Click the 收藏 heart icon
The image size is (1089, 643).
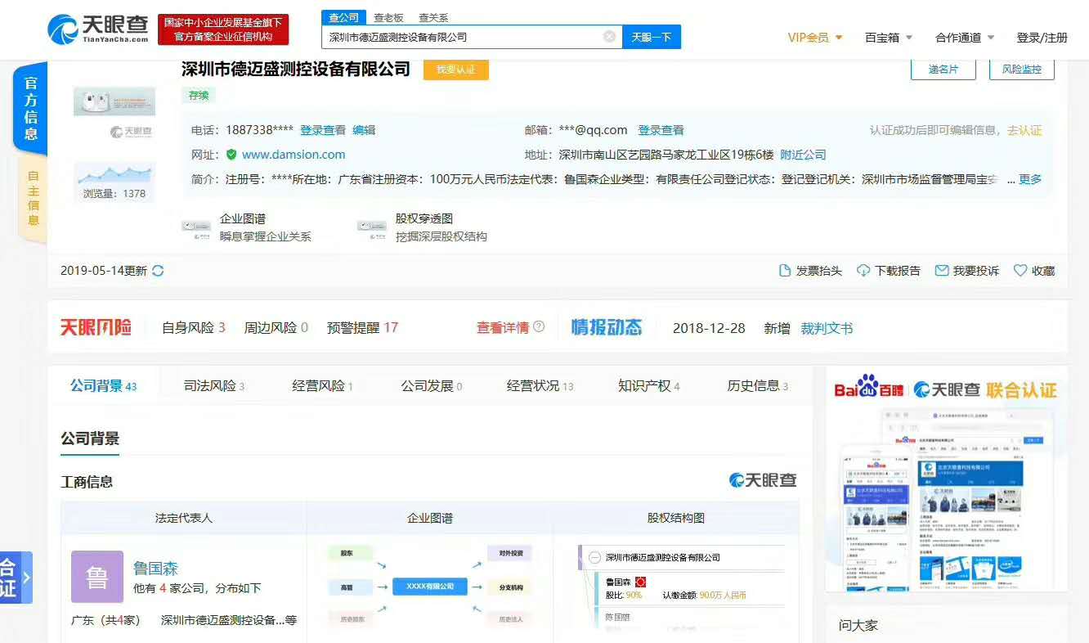coord(1020,271)
